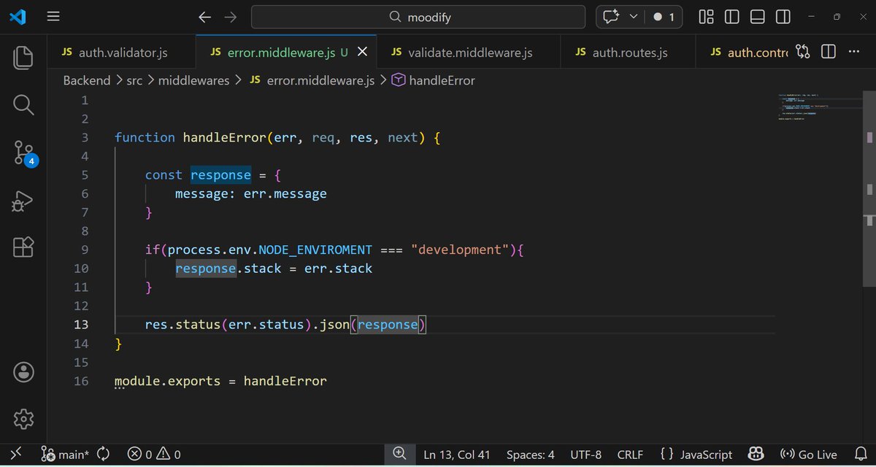Screen dimensions: 876x467
Task: Click line number 13 in the gutter
Action: coord(81,325)
